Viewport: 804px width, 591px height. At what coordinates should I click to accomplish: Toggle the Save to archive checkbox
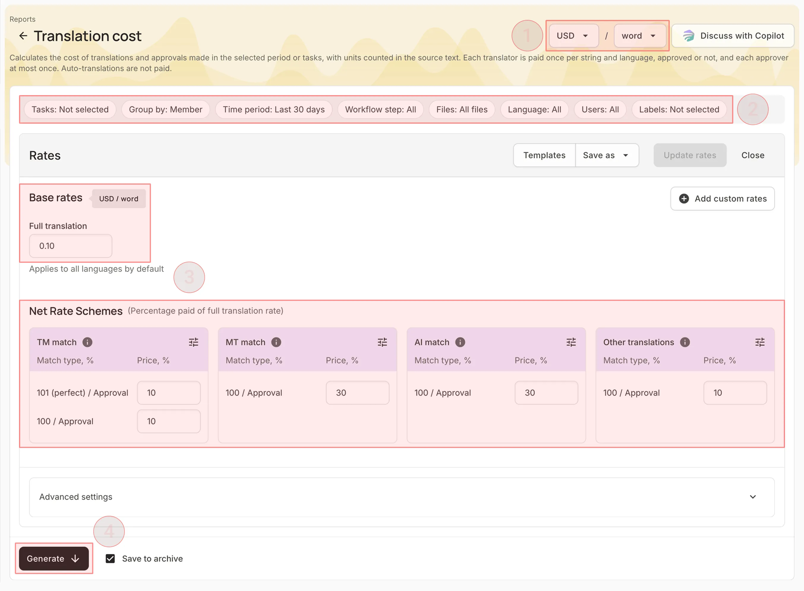coord(110,558)
